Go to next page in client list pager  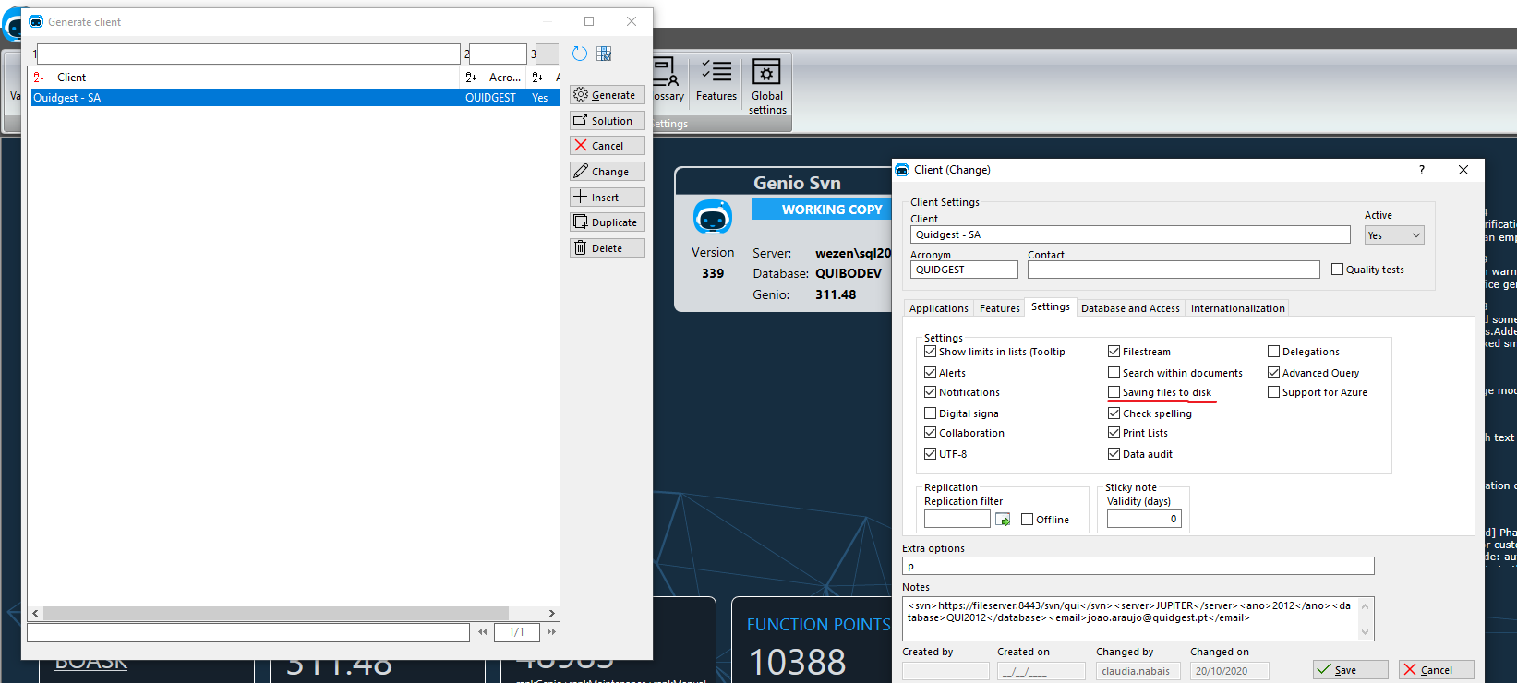click(551, 632)
